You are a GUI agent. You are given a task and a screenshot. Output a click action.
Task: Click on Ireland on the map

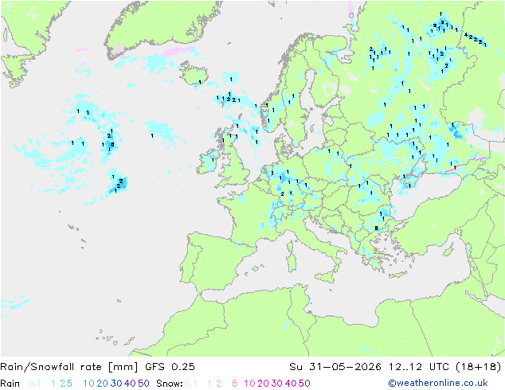point(209,161)
